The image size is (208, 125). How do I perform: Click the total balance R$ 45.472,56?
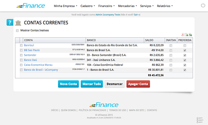[x=156, y=75]
